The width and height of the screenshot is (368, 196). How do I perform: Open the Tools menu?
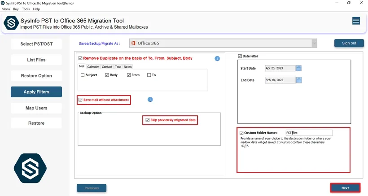pos(26,9)
